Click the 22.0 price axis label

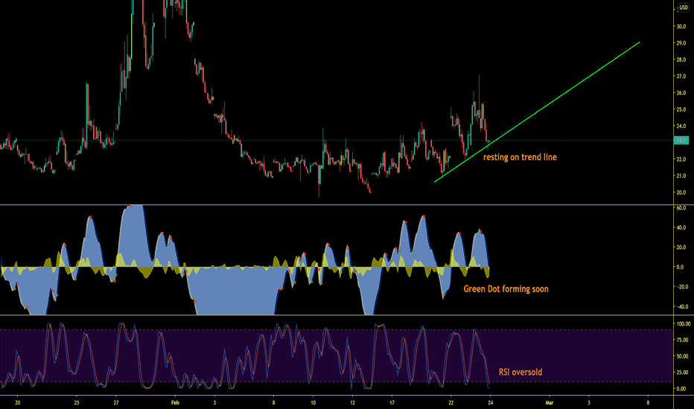(681, 159)
